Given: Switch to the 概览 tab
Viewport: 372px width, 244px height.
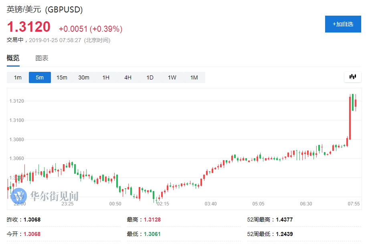Looking at the screenshot, I should point(13,58).
